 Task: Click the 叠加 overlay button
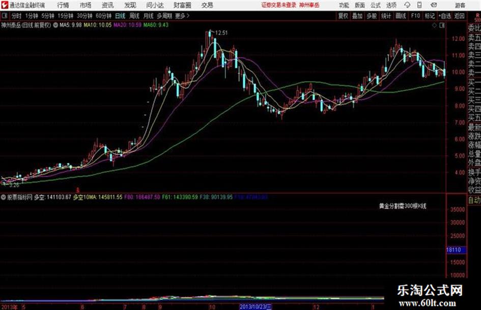[x=357, y=16]
